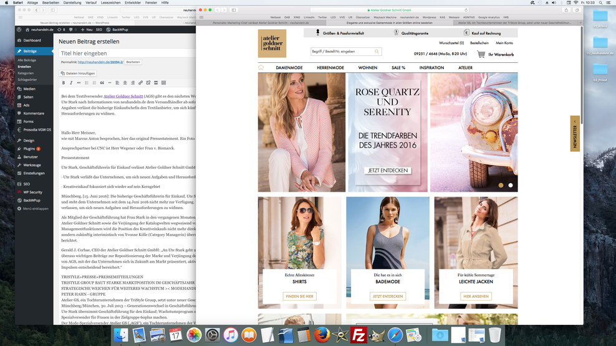
Task: Insert bulleted list in WordPress editor
Action: [x=87, y=83]
